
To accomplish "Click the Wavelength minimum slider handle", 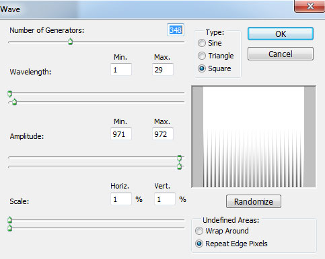I will pos(9,94).
